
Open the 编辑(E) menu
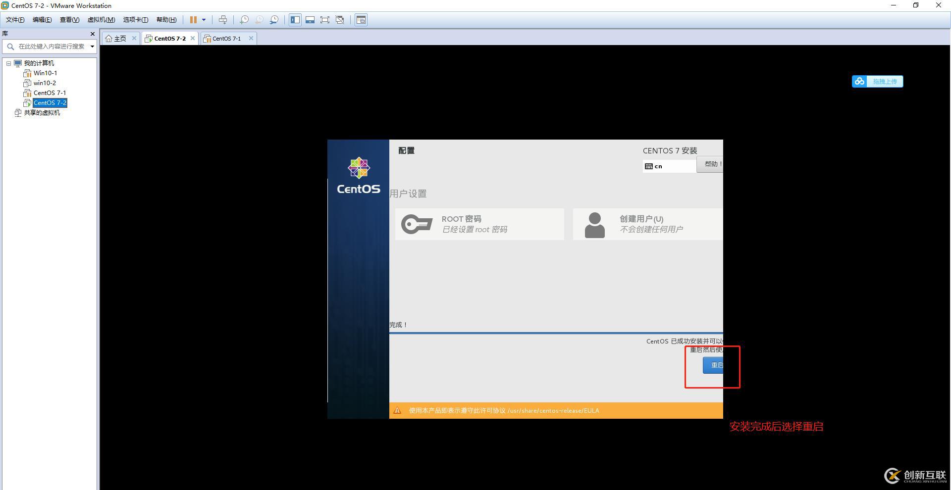[x=42, y=20]
